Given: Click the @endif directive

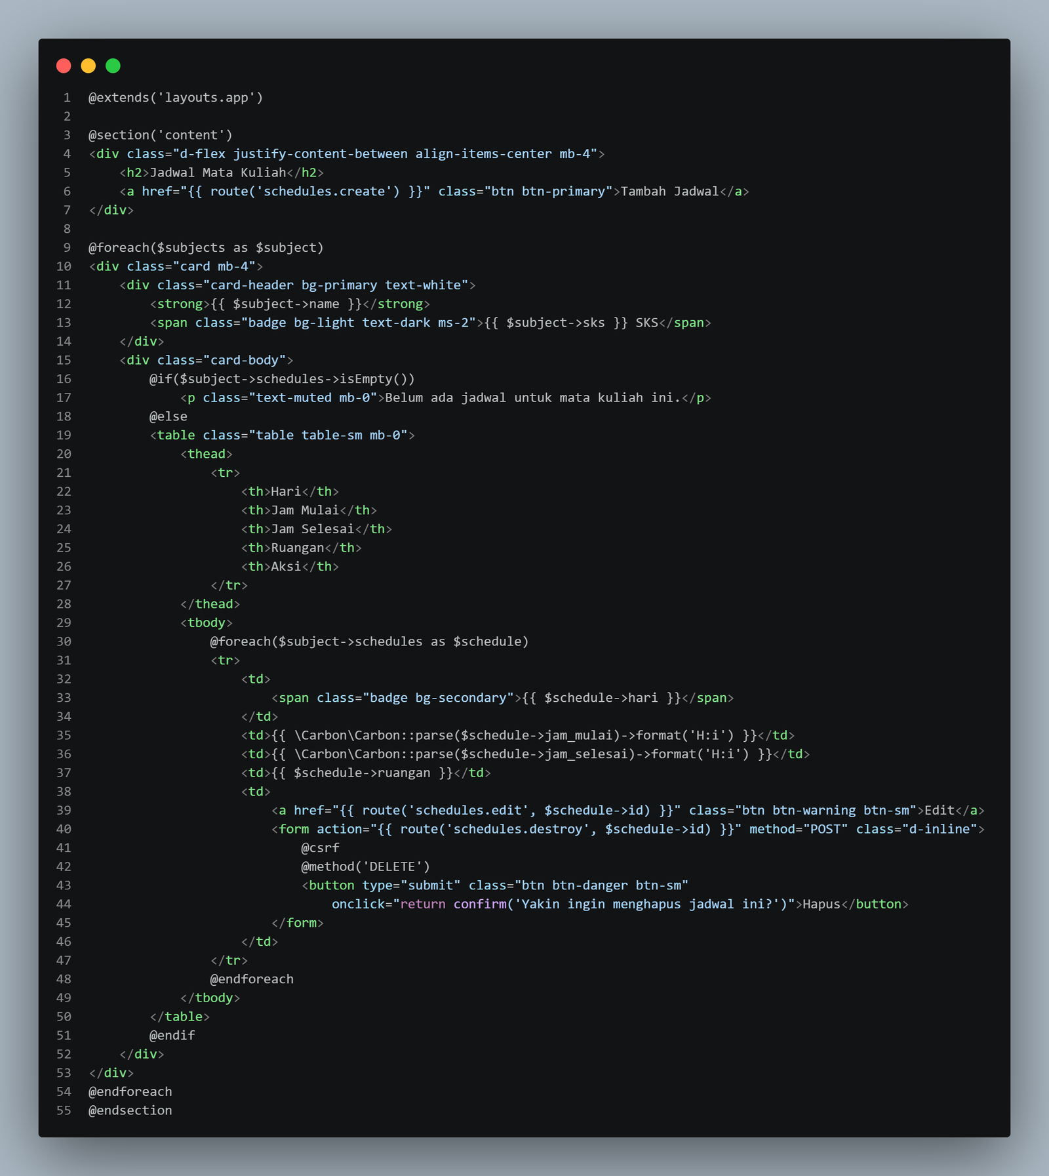Looking at the screenshot, I should click(x=172, y=1036).
